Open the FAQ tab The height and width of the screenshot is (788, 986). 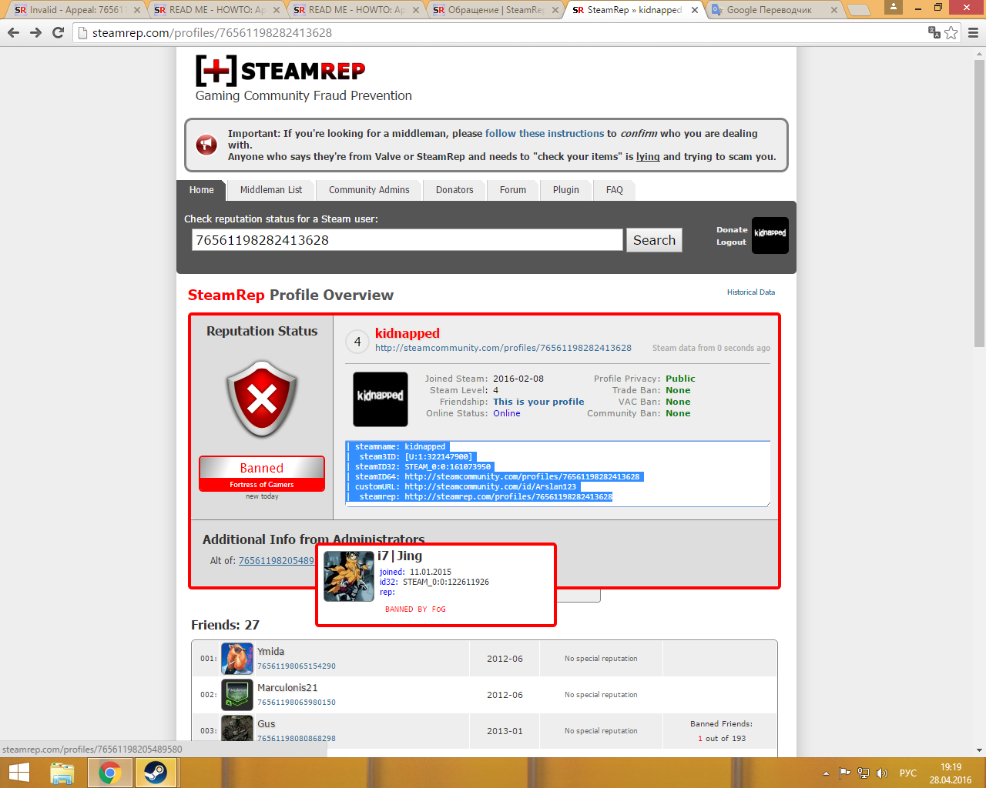pyautogui.click(x=614, y=190)
